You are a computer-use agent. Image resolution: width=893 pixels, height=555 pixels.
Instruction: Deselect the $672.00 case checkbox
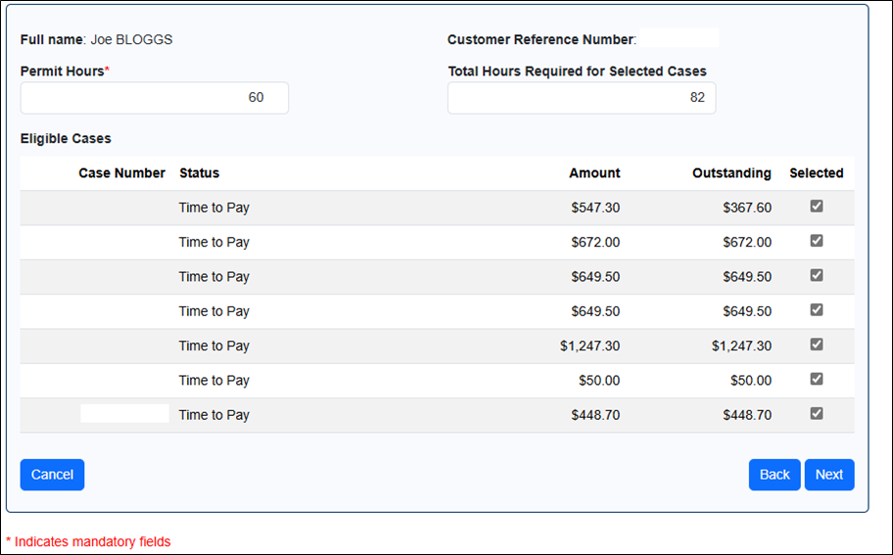pyautogui.click(x=817, y=241)
